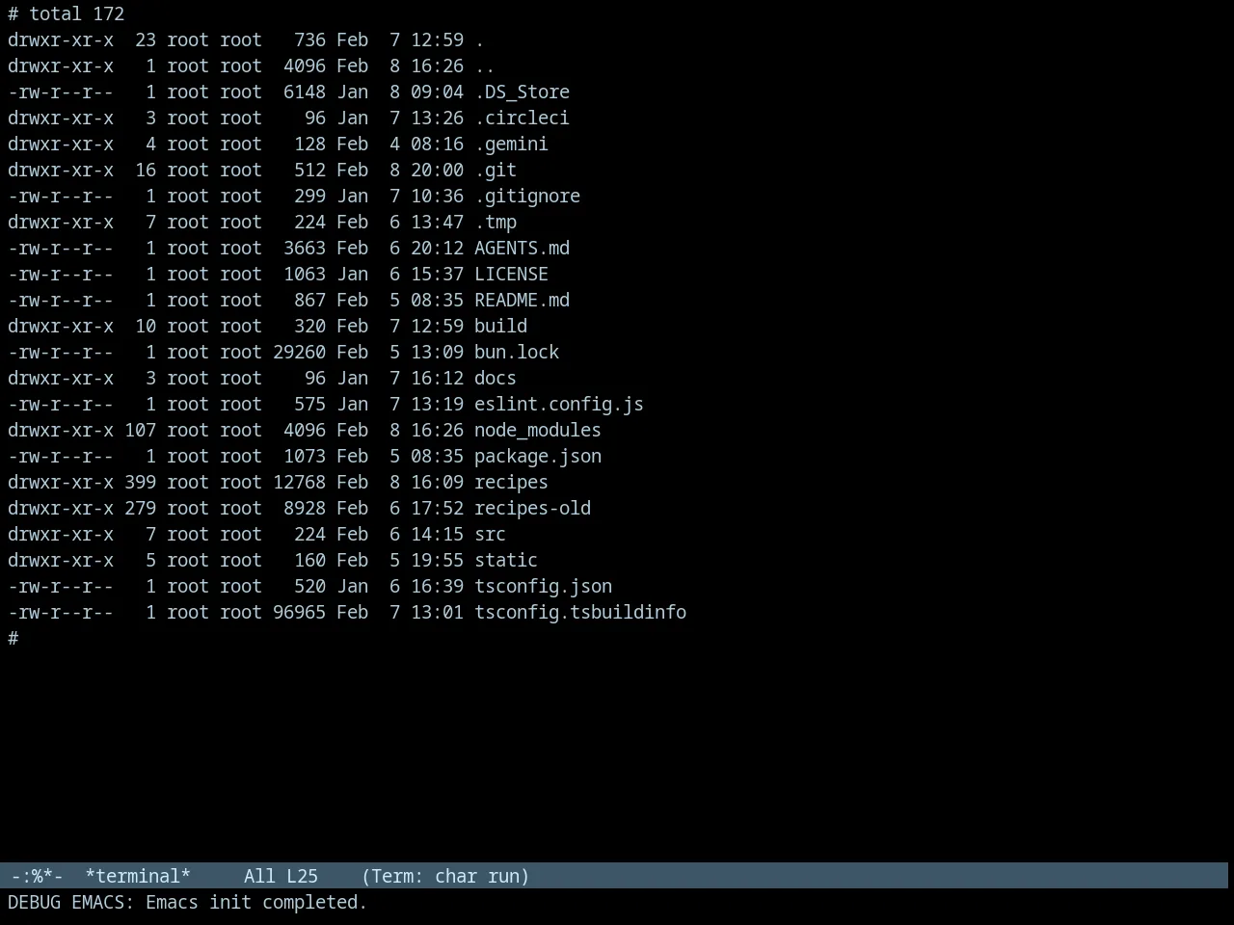Click the *terminal* buffer name in mode line
The image size is (1234, 925).
click(138, 876)
